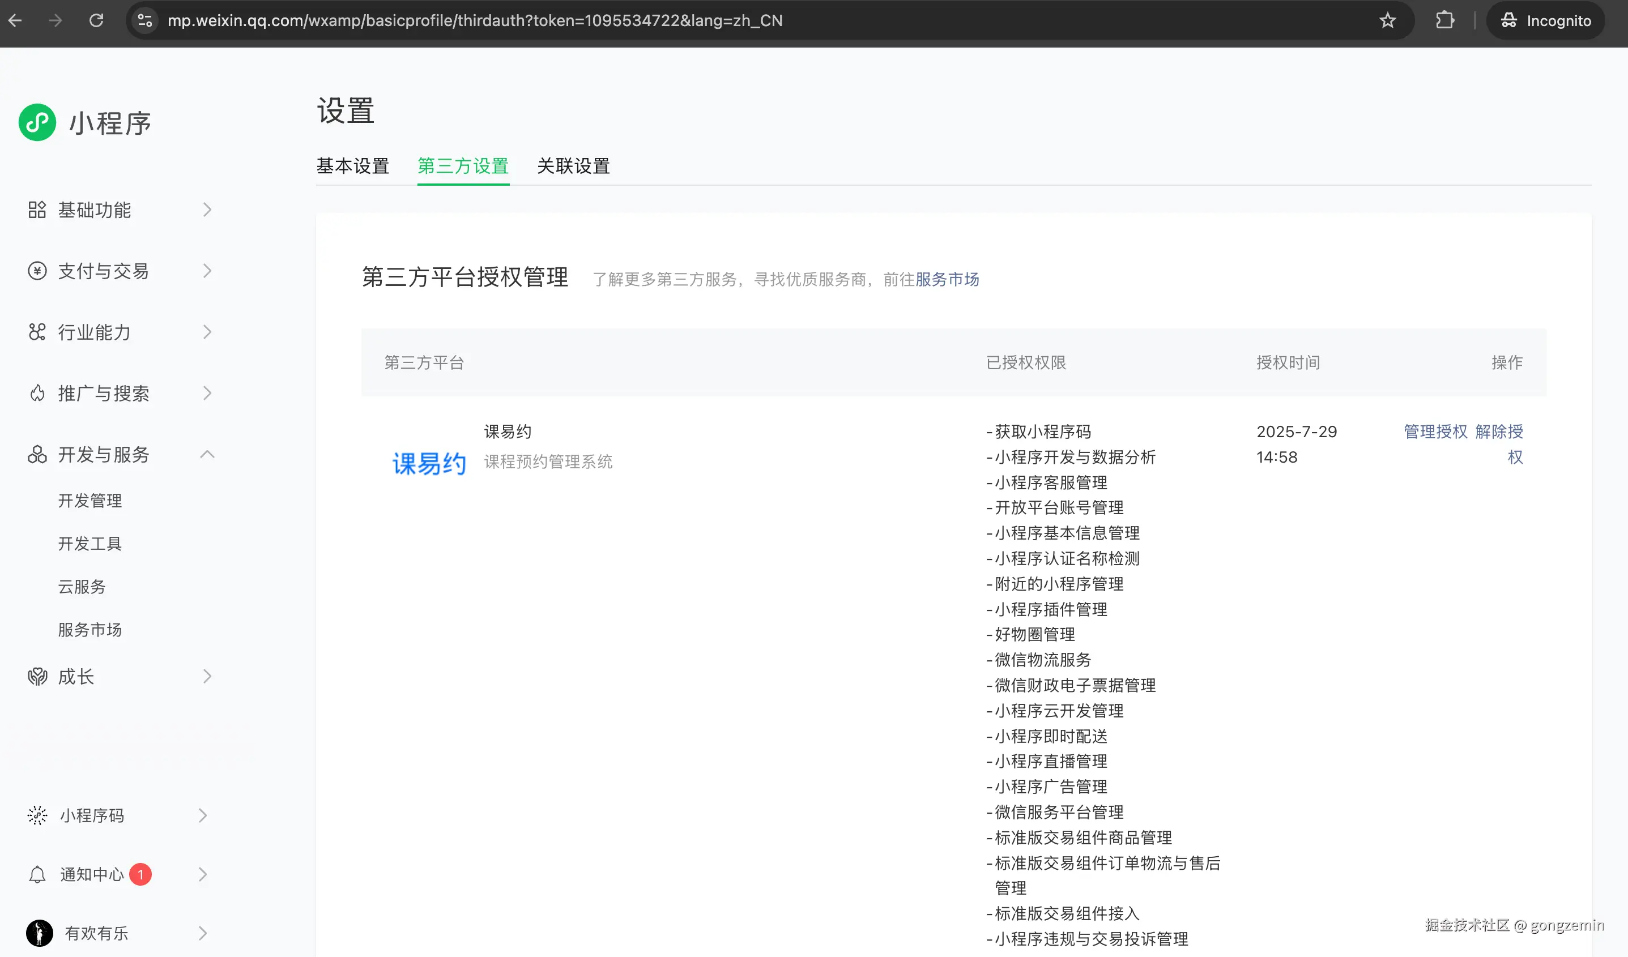
Task: Click the 推广与搜索 flame icon
Action: (37, 393)
